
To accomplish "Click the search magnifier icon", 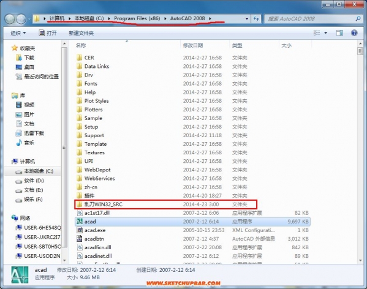I will [x=358, y=19].
